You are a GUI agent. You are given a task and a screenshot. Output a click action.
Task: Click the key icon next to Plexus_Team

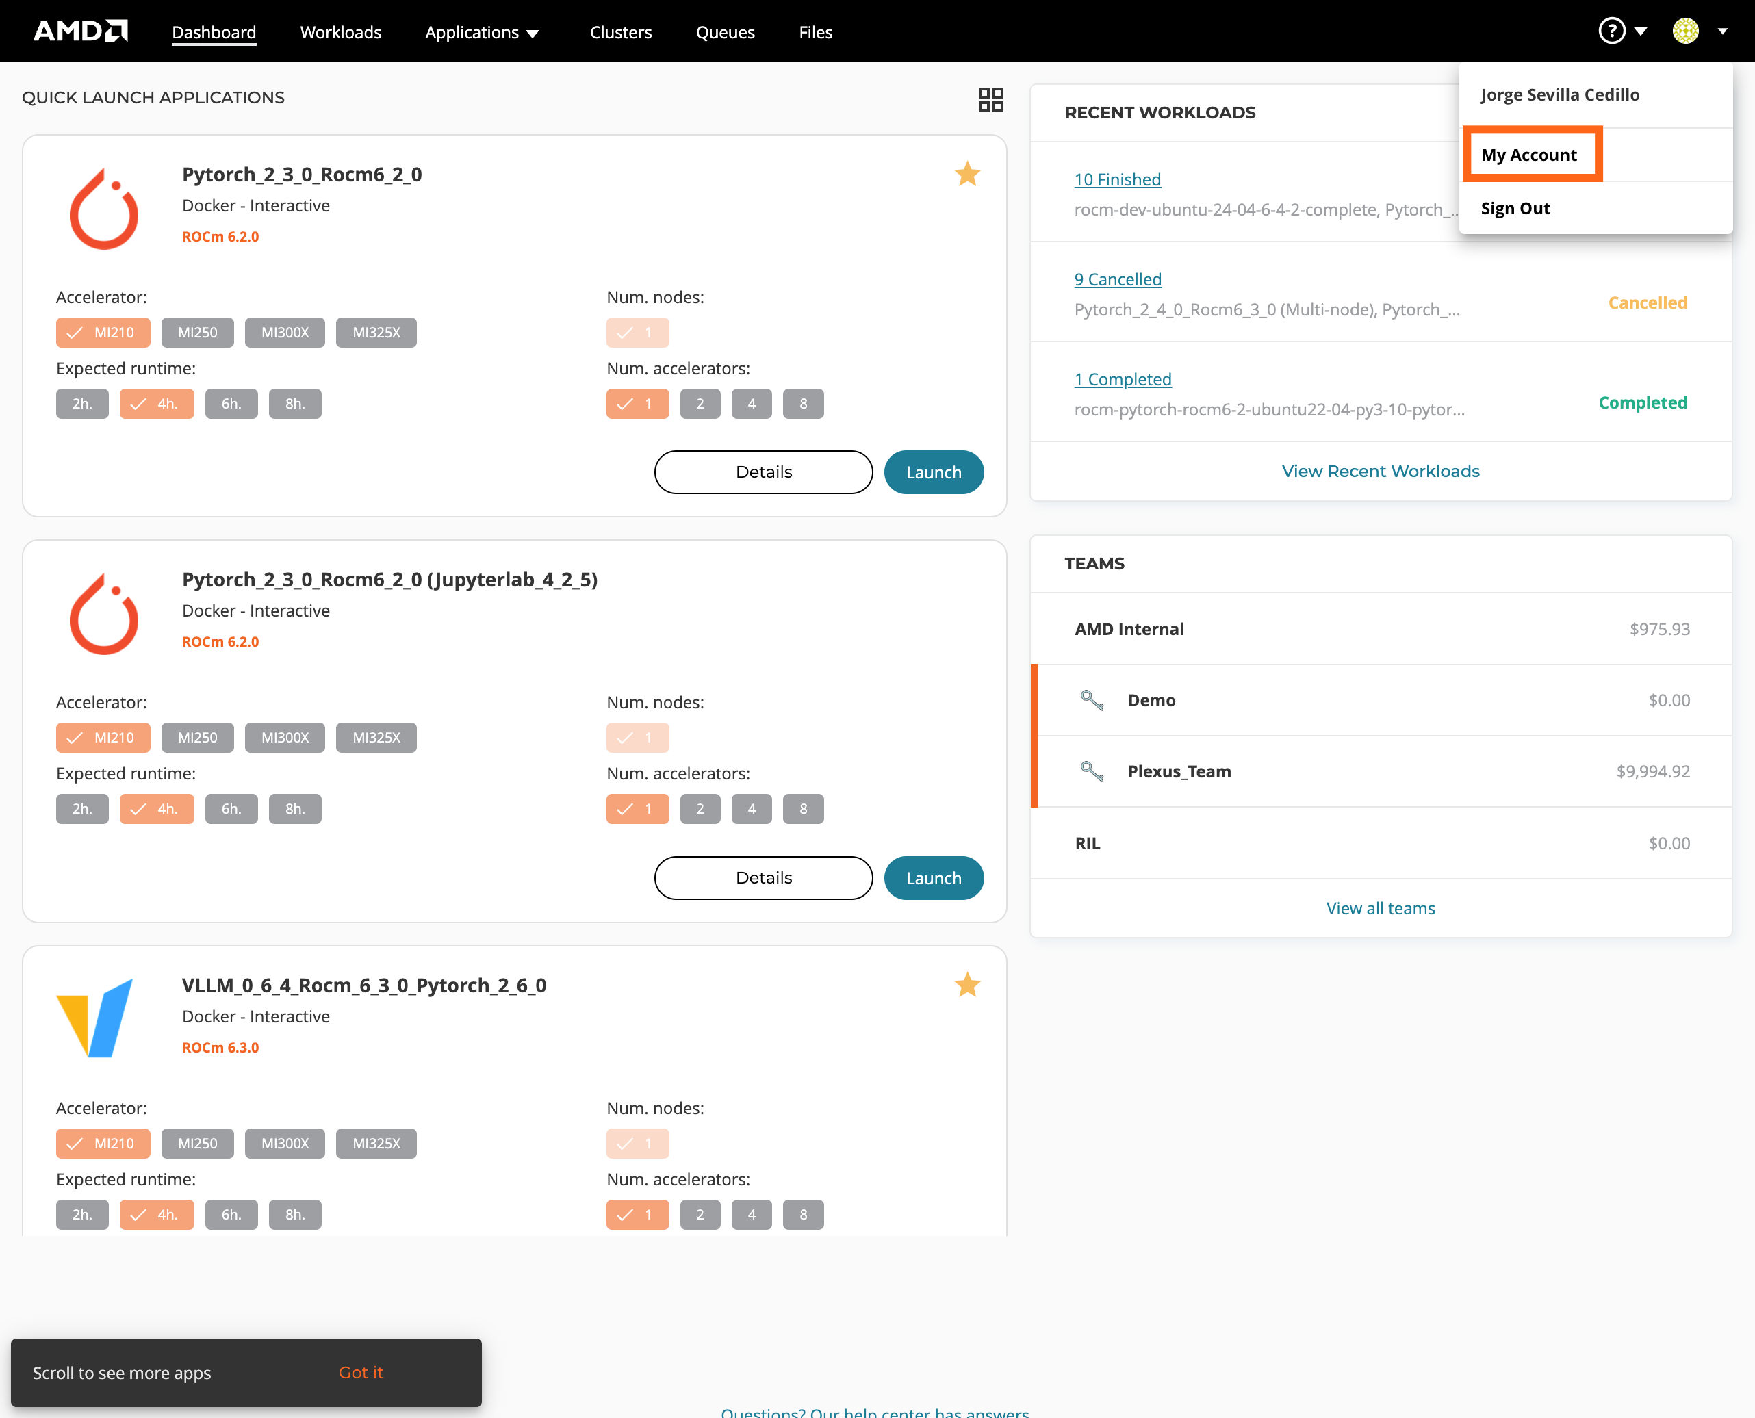click(x=1092, y=771)
